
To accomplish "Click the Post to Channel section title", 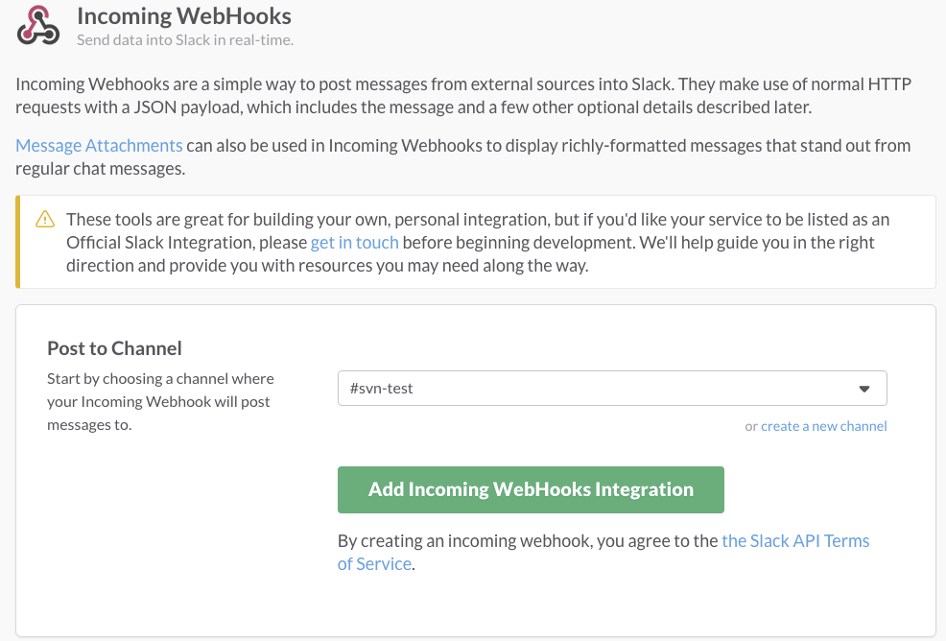I will pyautogui.click(x=113, y=347).
